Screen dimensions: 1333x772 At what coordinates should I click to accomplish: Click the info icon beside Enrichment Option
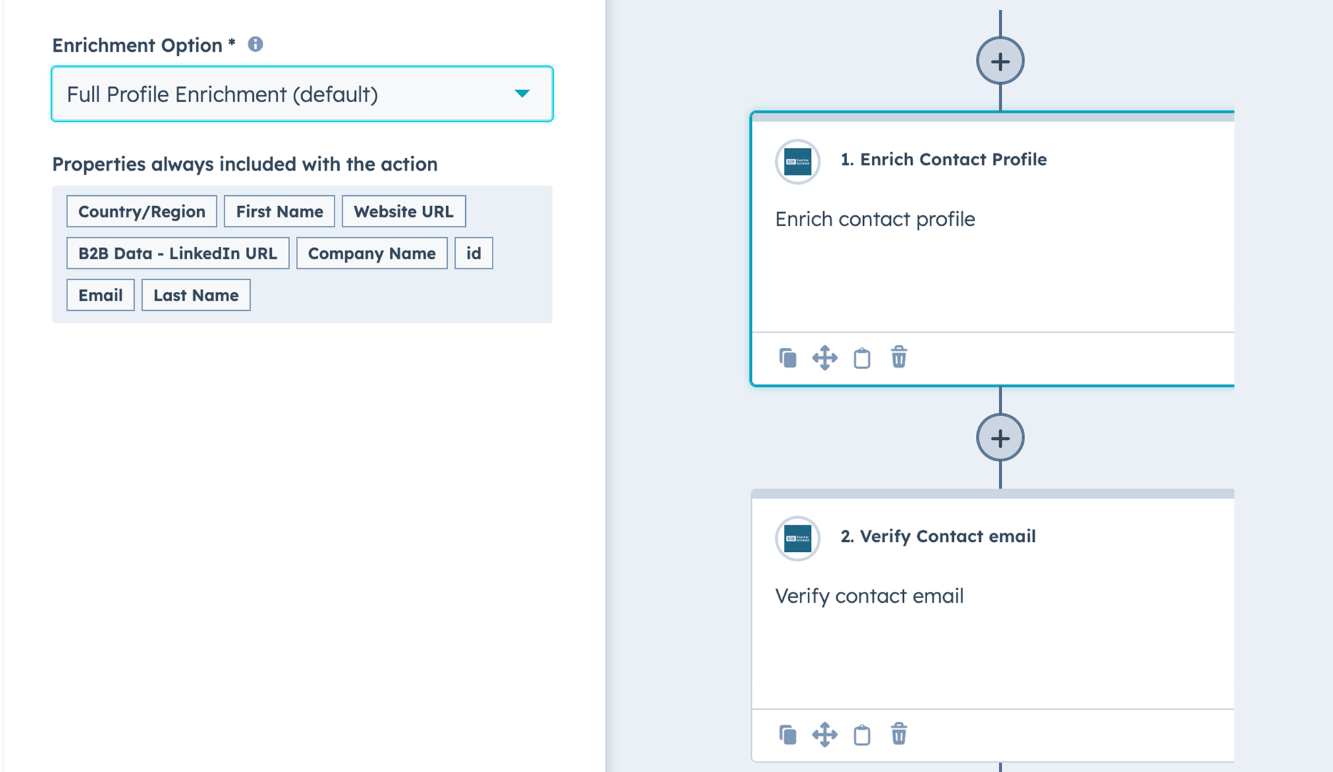(x=255, y=44)
